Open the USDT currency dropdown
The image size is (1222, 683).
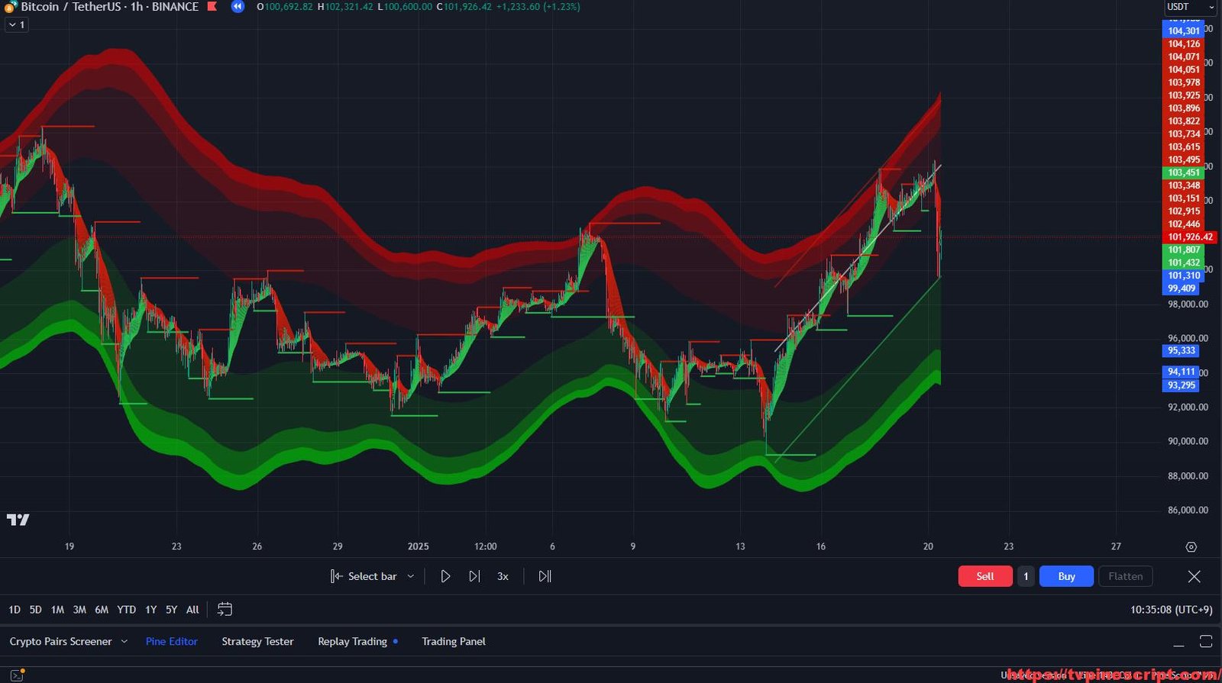[1189, 7]
